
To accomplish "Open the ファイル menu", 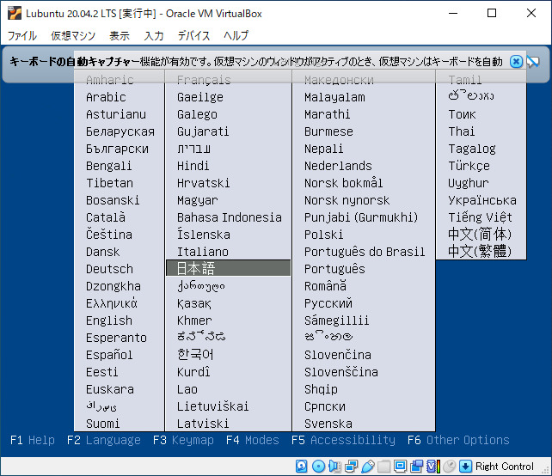I will (x=22, y=35).
